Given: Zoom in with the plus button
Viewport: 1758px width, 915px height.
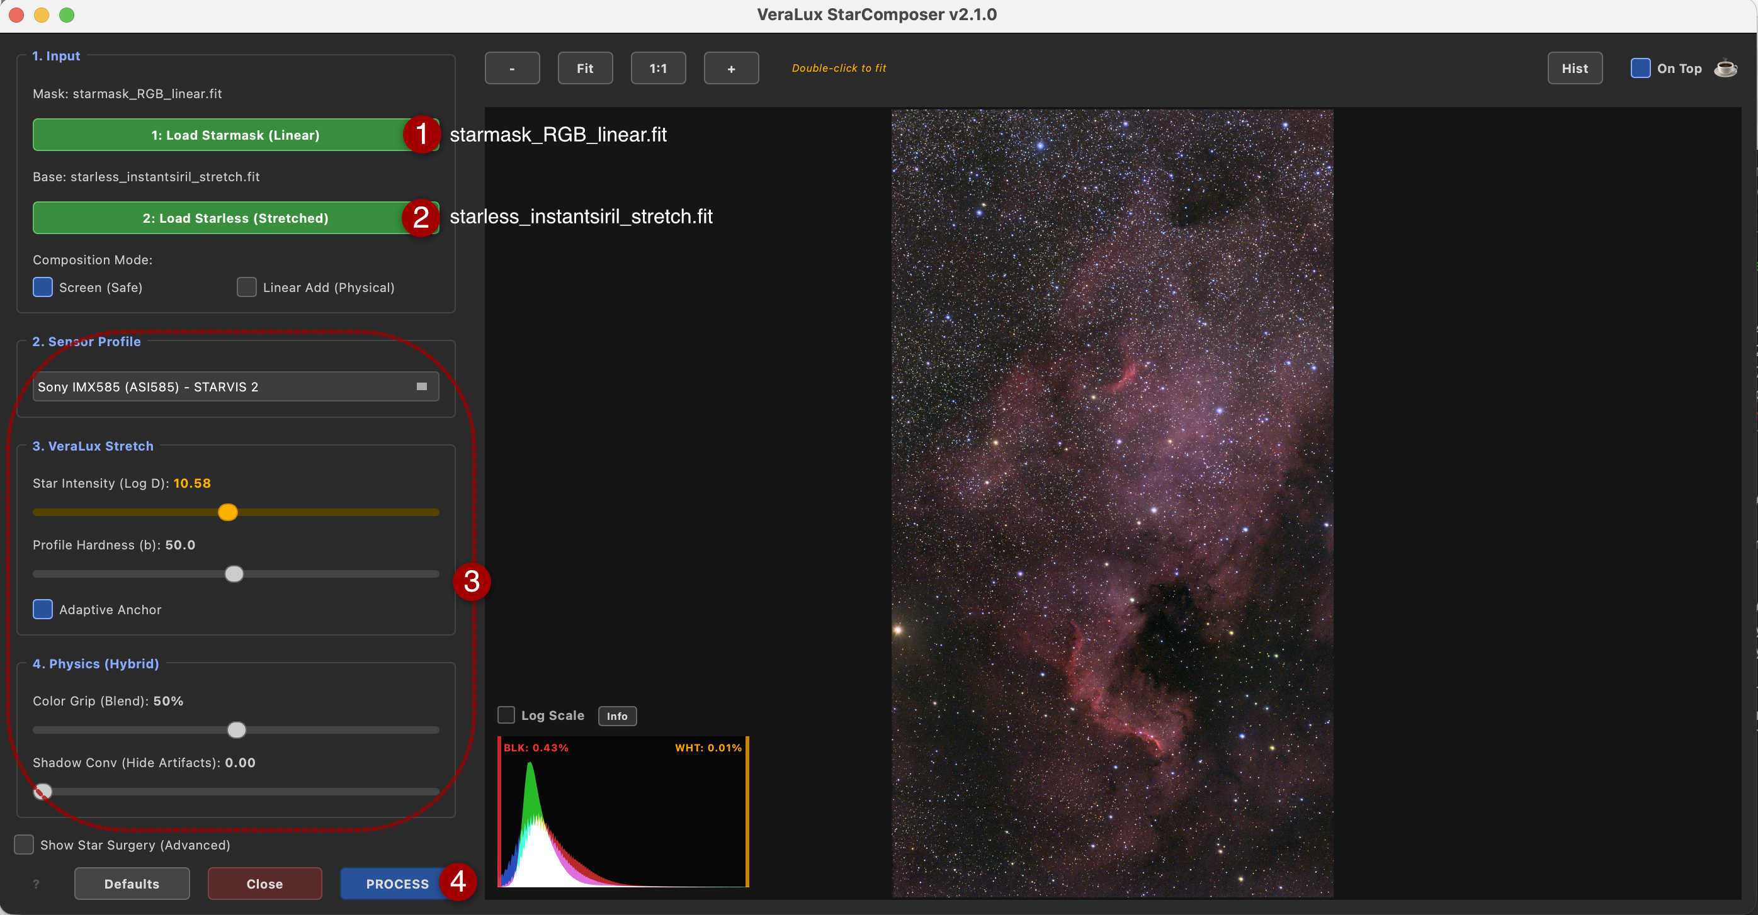Looking at the screenshot, I should (x=731, y=68).
